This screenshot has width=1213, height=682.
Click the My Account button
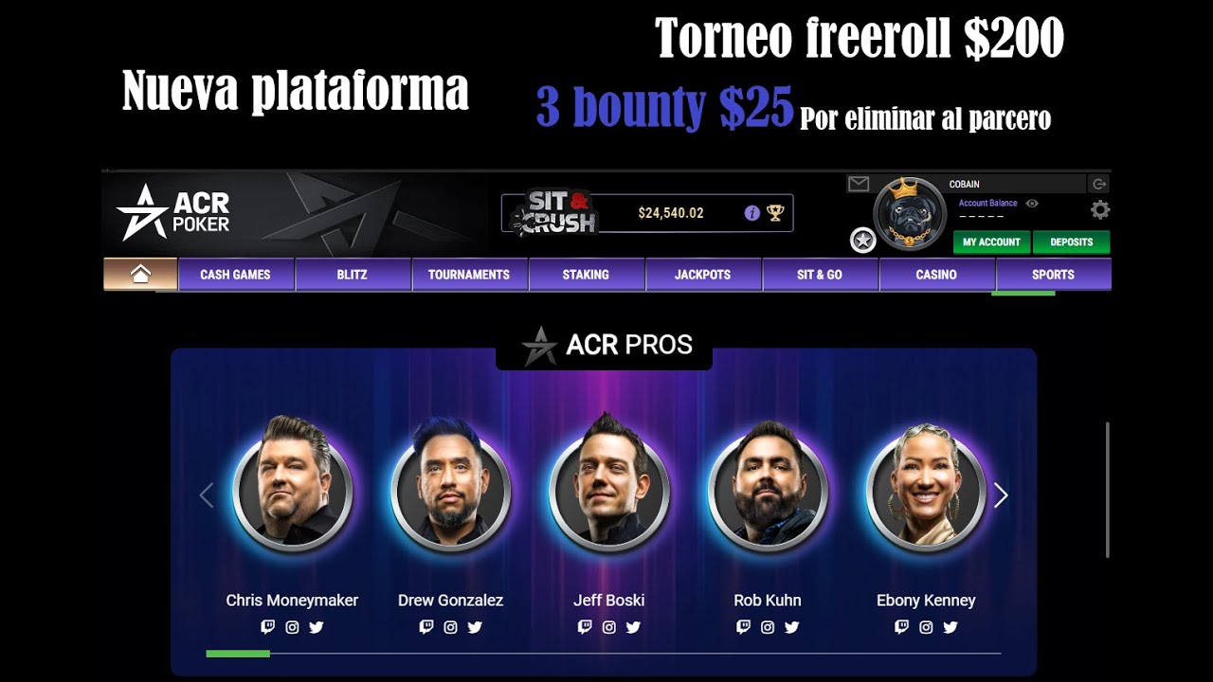pos(991,242)
